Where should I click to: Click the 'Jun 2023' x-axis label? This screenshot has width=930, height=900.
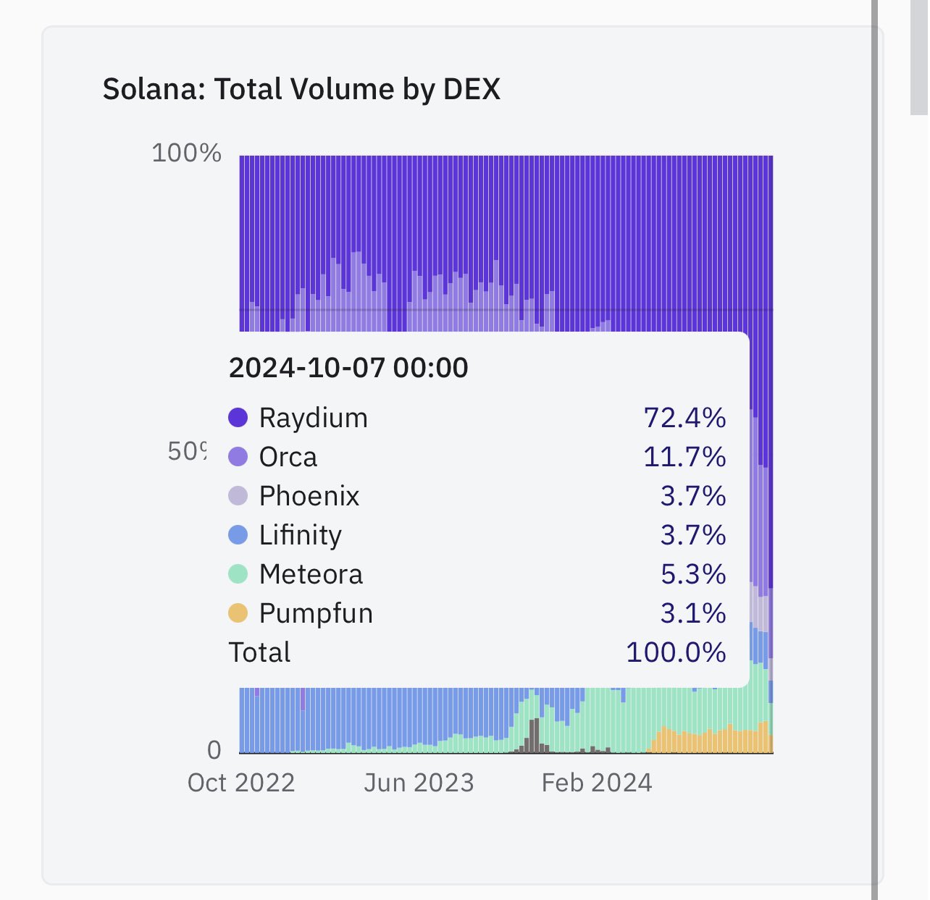(419, 783)
